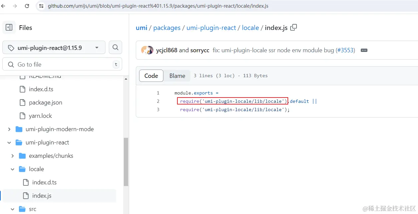Click scrollbar up arrow in file tree
The image size is (418, 214).
point(126,79)
